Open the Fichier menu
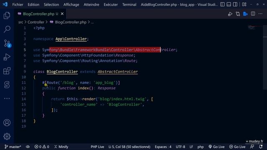 18,5
